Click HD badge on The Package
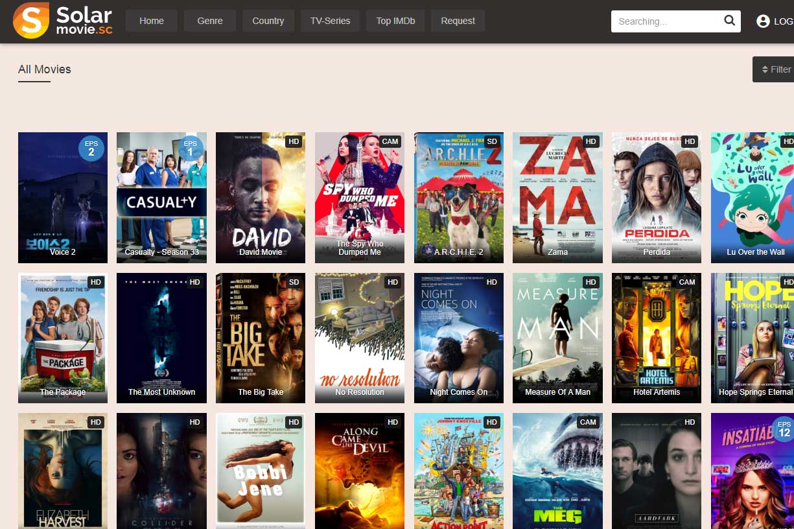The image size is (794, 529). click(96, 282)
